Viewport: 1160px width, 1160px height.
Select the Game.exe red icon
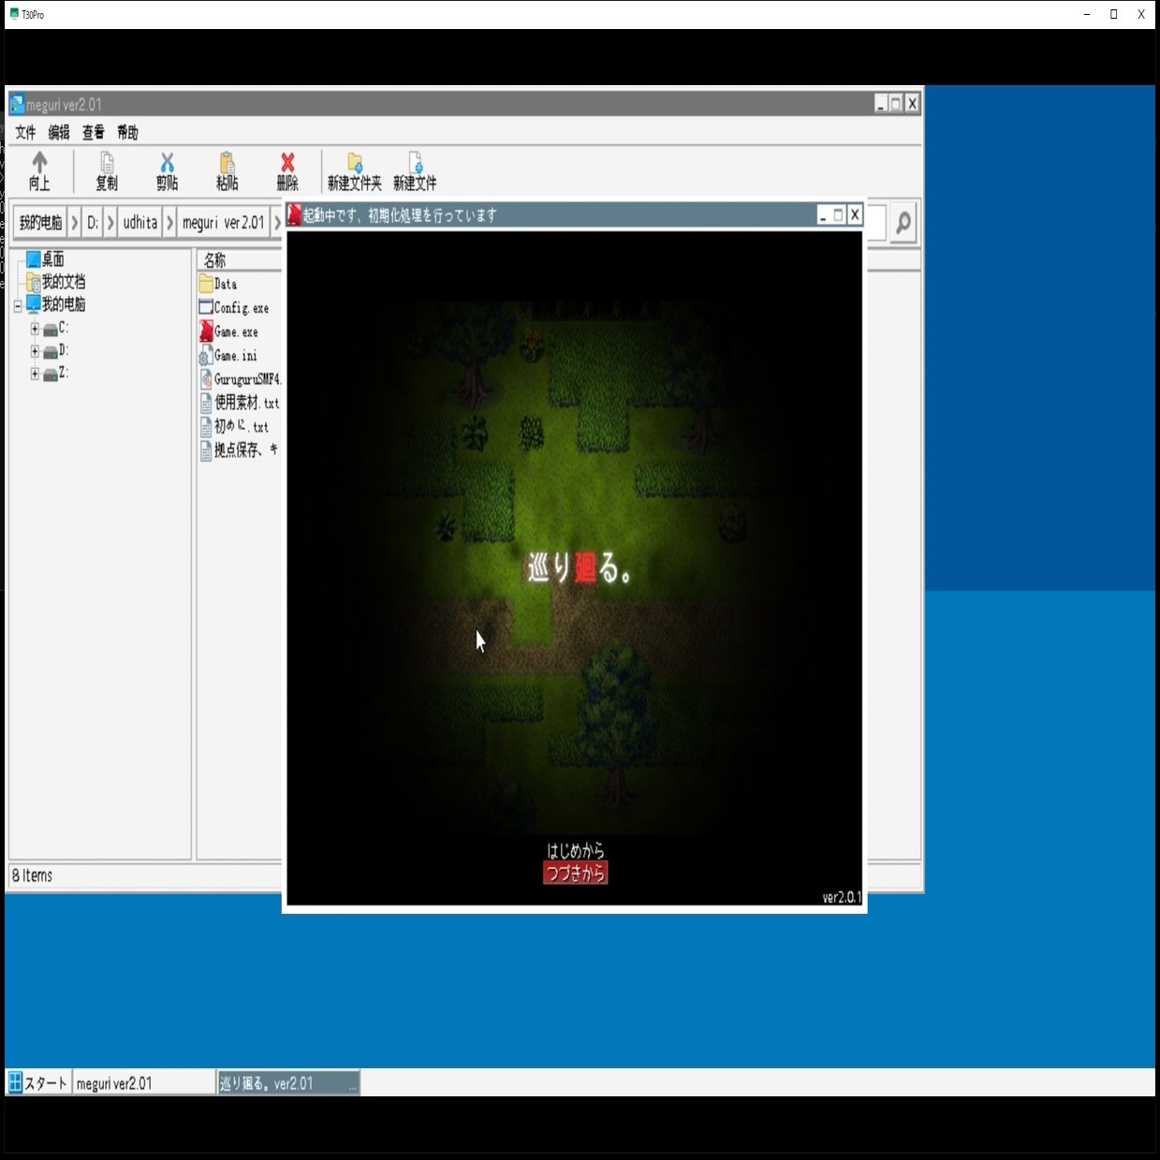pyautogui.click(x=206, y=331)
